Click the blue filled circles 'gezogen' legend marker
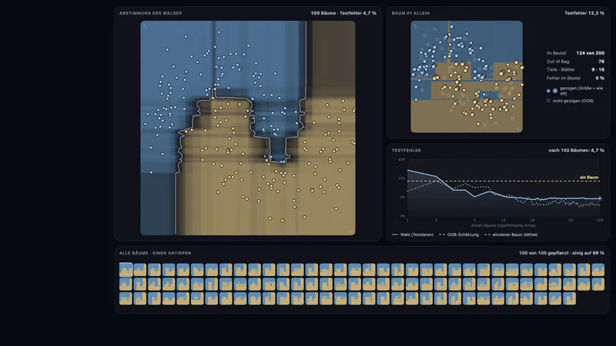This screenshot has width=616, height=346. point(551,91)
